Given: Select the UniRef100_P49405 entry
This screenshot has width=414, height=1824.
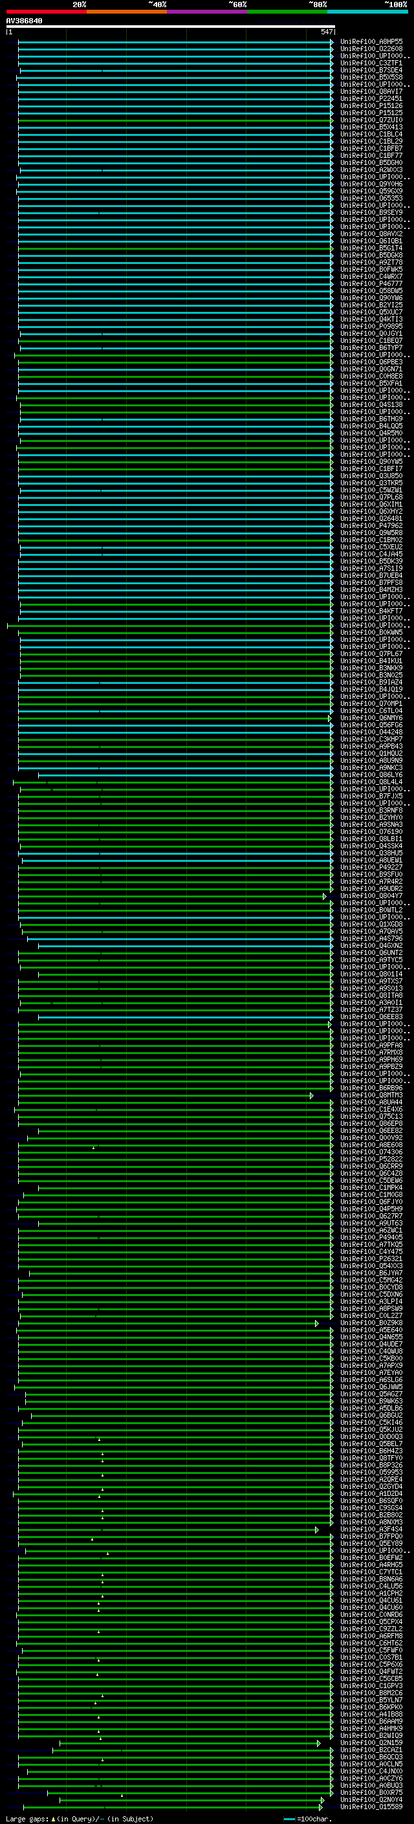Looking at the screenshot, I should click(x=371, y=1237).
